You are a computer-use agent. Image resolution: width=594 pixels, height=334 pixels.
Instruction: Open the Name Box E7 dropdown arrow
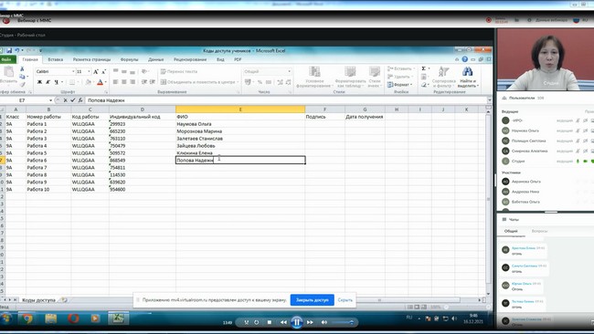point(51,100)
